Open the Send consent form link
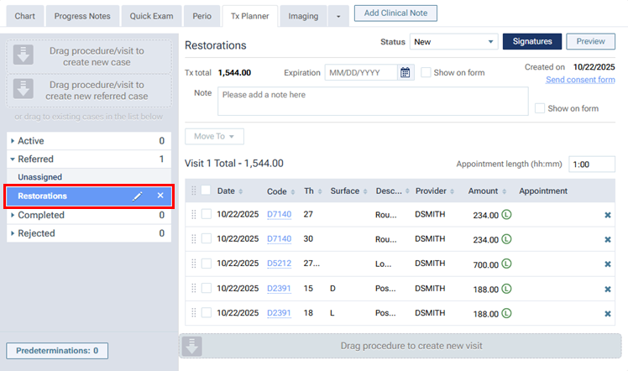Viewport: 628px width, 371px height. point(579,80)
